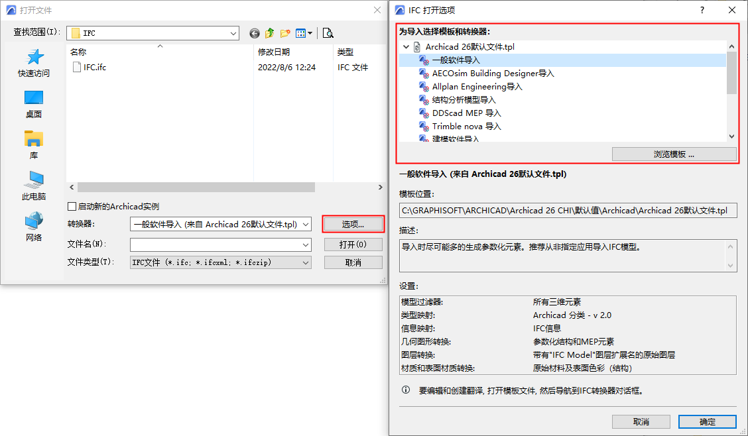Image resolution: width=748 pixels, height=436 pixels.
Task: Confirm with 确定 button
Action: tap(708, 421)
